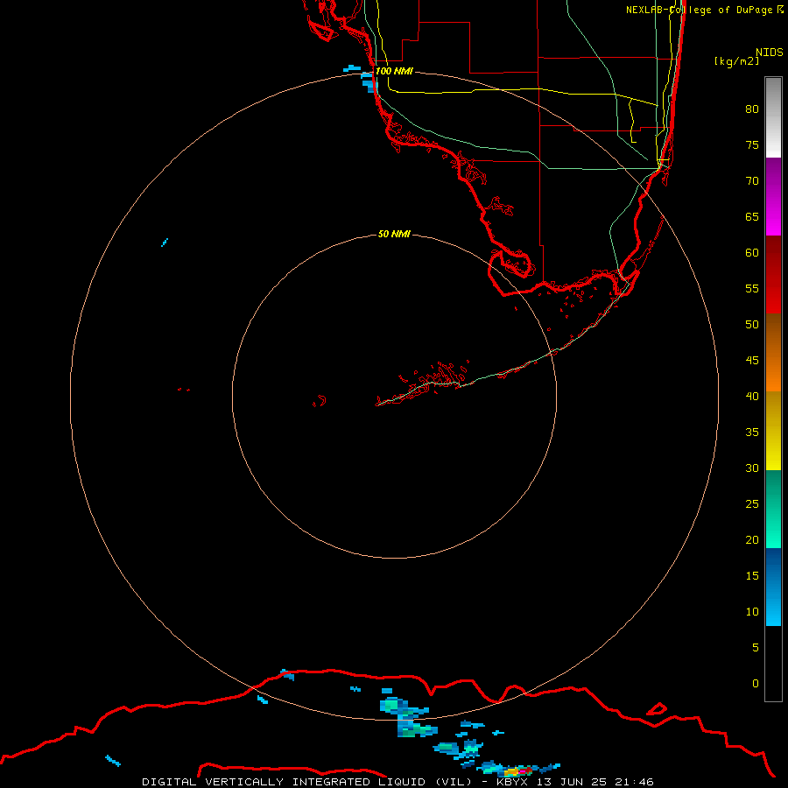Pick the orange-brown segment of the color bar
This screenshot has height=788, width=788.
click(x=773, y=352)
